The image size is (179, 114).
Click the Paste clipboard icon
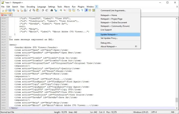38,10
